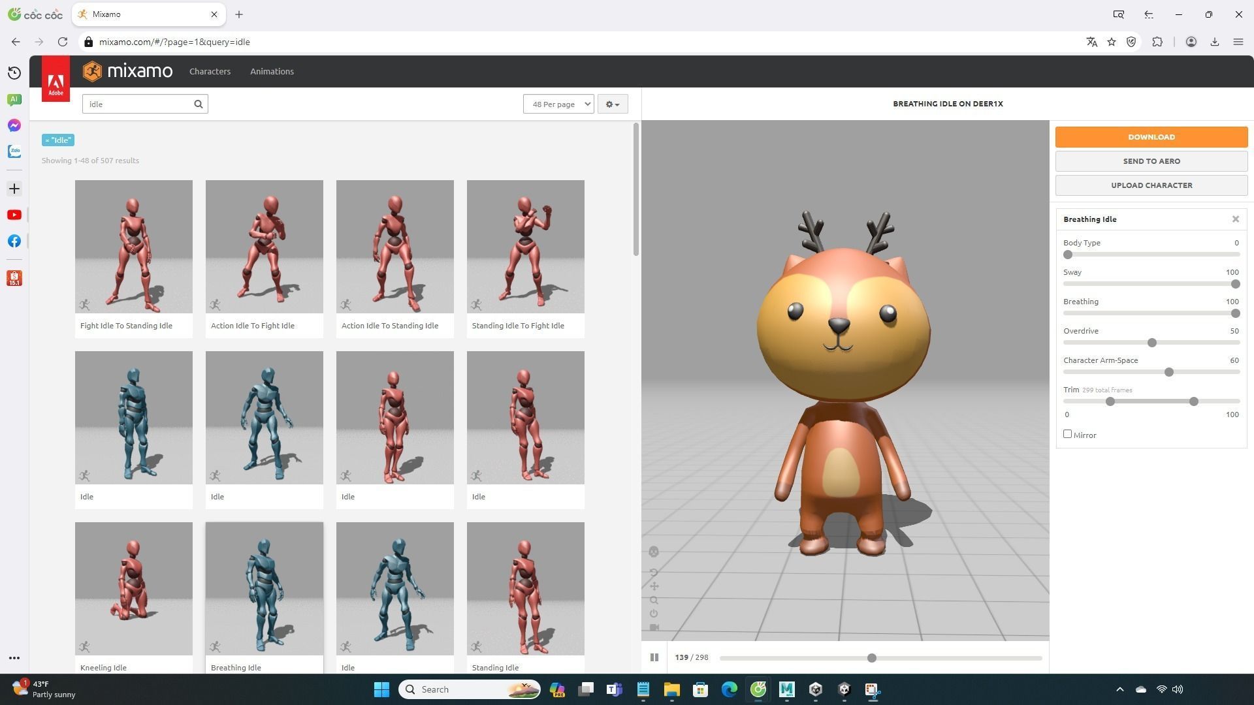Click the mixamo logo
The width and height of the screenshot is (1254, 705).
pos(128,71)
